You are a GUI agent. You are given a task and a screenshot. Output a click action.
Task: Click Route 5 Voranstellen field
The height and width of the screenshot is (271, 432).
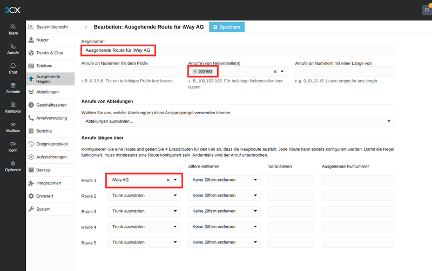[x=291, y=242]
